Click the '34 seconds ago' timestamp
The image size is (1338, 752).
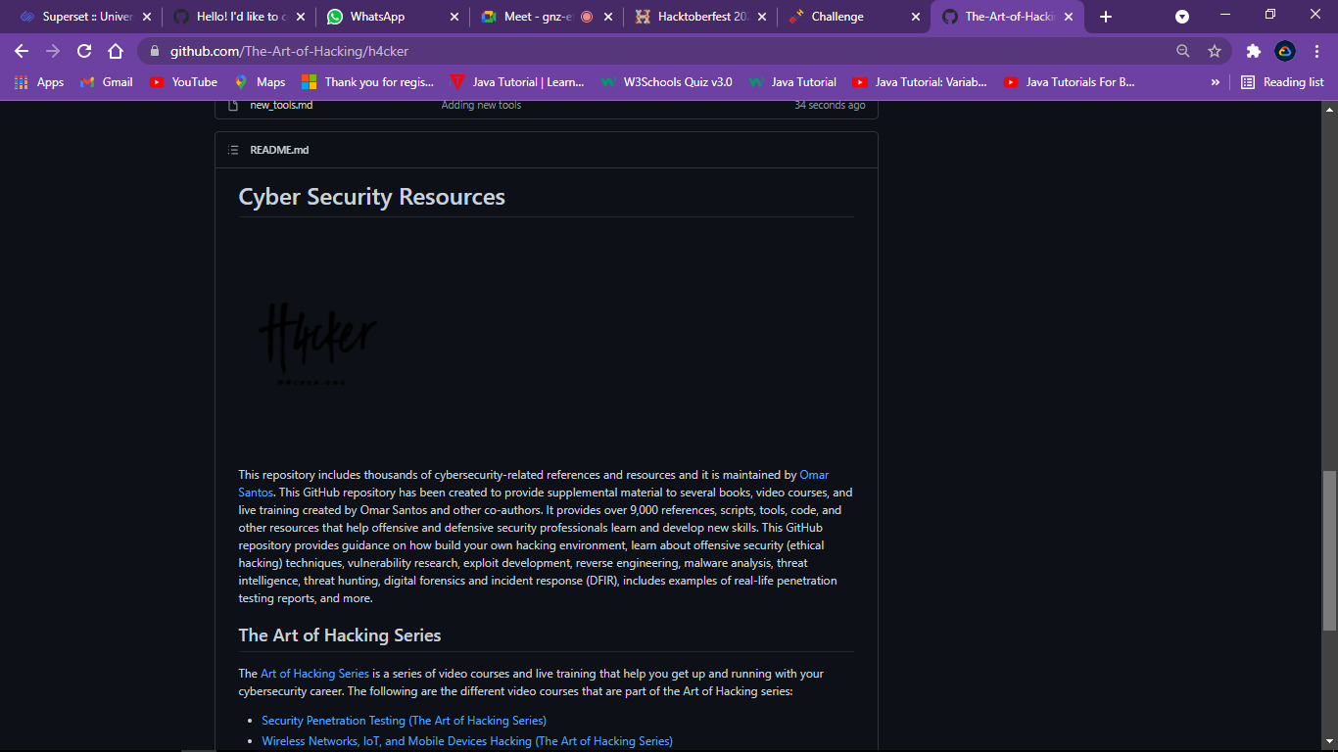coord(830,105)
